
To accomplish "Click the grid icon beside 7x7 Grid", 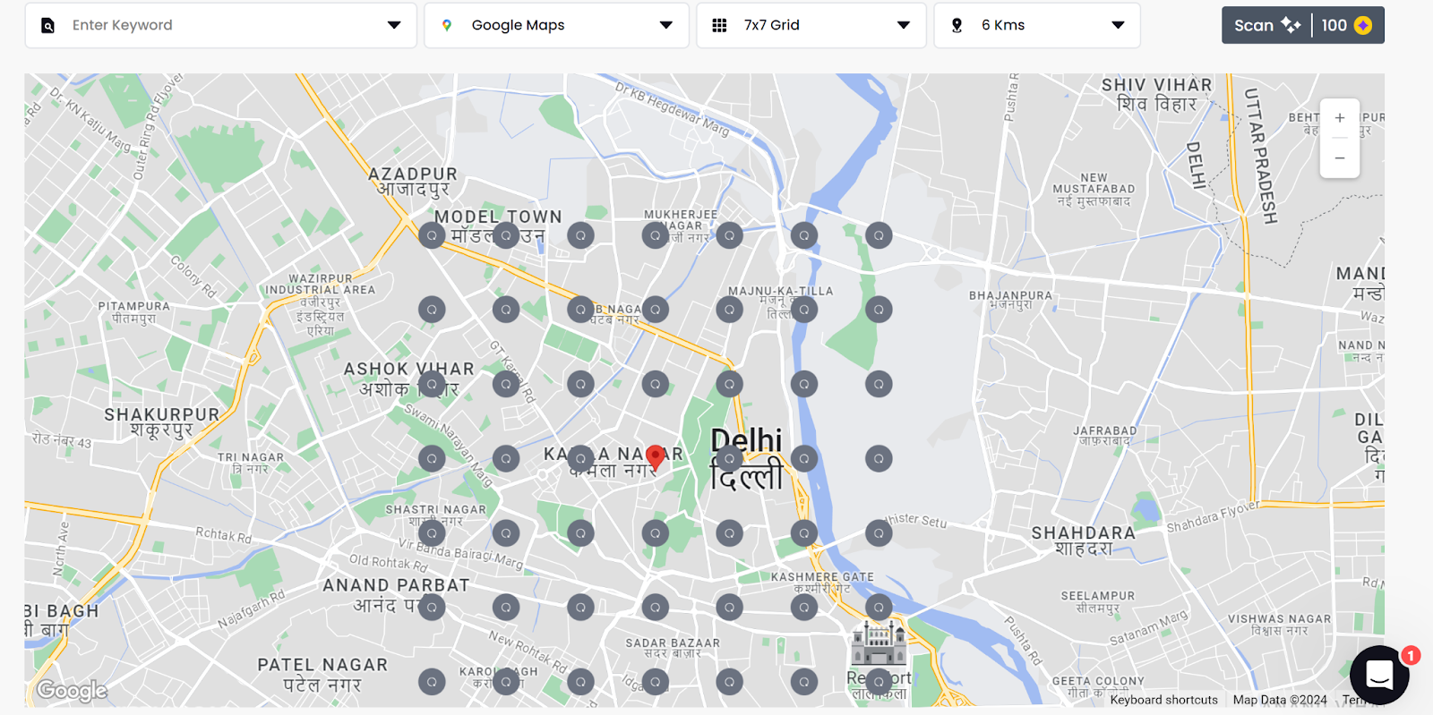I will [x=719, y=25].
